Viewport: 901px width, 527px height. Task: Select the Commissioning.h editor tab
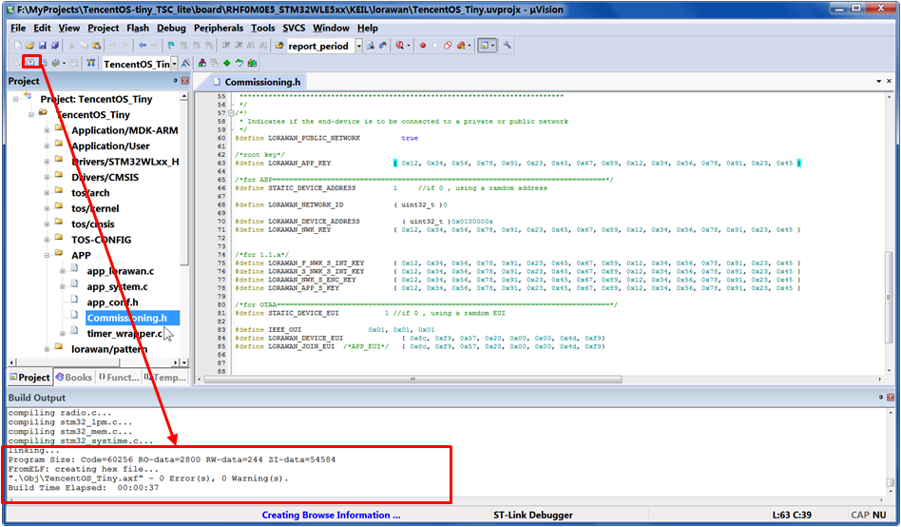(x=257, y=82)
